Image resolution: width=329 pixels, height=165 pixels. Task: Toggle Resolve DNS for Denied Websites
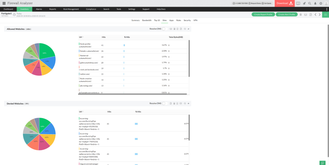[164, 103]
